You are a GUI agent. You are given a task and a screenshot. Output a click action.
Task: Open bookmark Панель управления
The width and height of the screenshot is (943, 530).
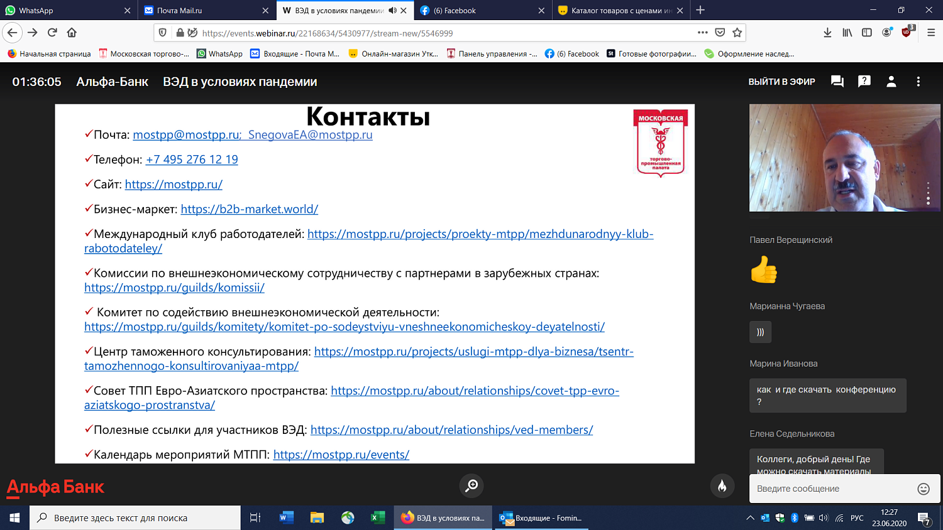point(492,54)
